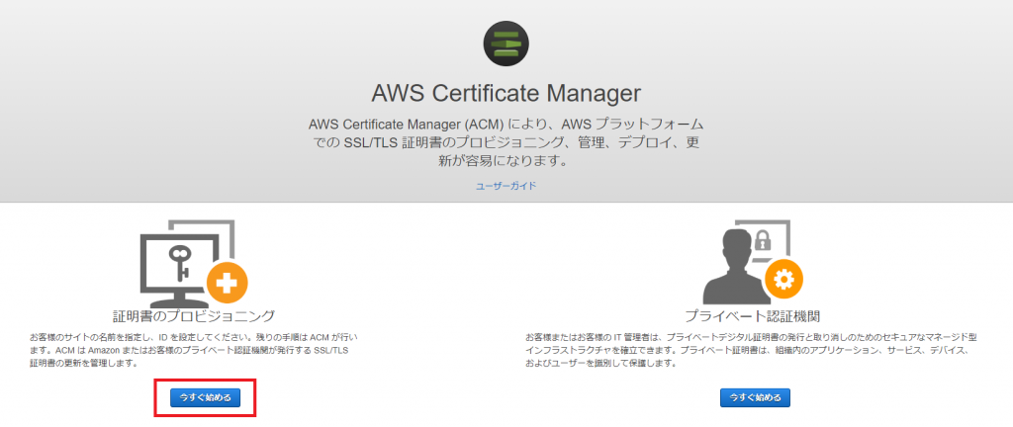Image resolution: width=1013 pixels, height=427 pixels.
Task: Start プライベート認証機関 with 今すぐ始める
Action: 755,398
